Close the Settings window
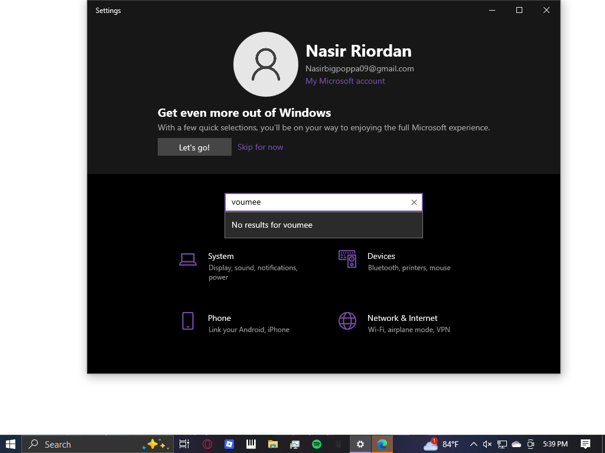This screenshot has height=453, width=605. click(547, 11)
